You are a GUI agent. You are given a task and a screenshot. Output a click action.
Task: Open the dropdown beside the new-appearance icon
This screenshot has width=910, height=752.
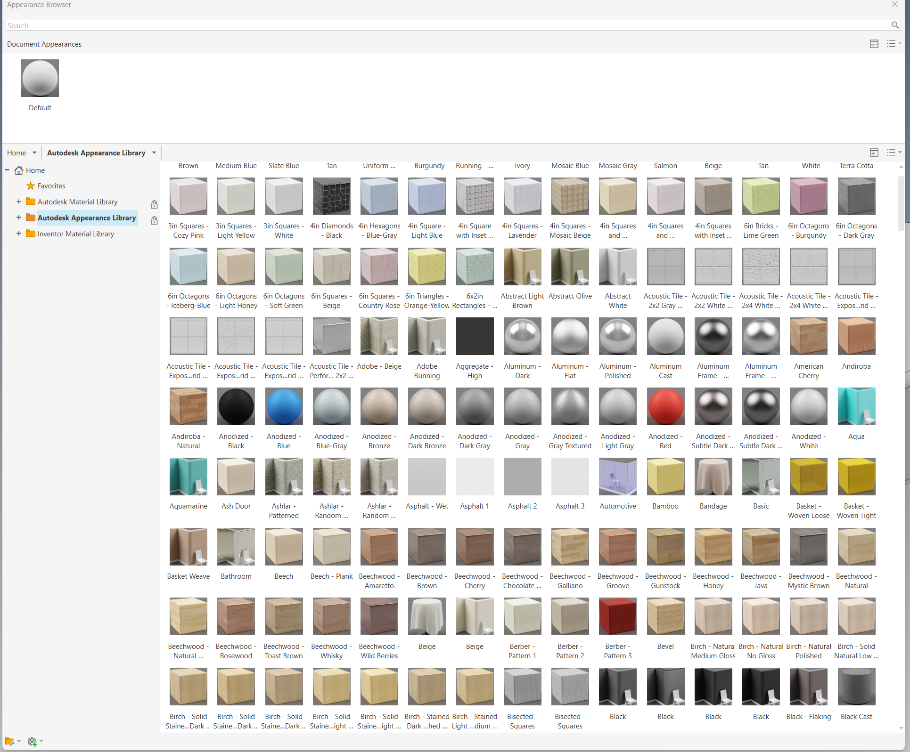(x=40, y=742)
